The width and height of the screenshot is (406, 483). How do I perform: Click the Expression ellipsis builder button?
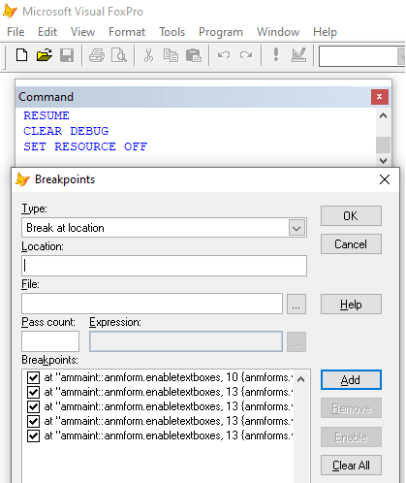(297, 341)
